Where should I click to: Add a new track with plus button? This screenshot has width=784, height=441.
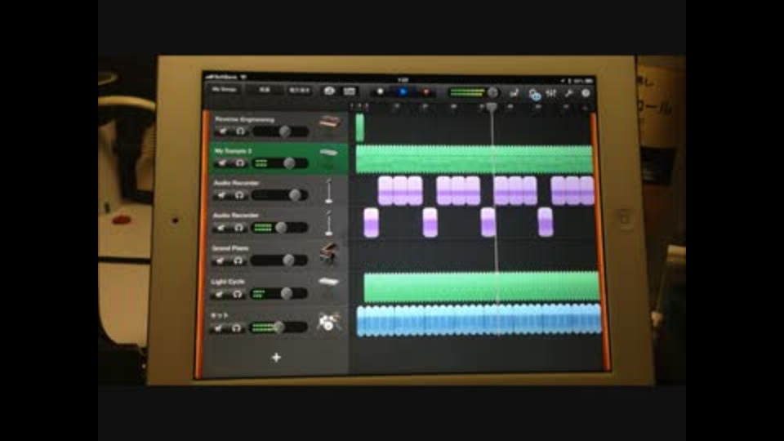coord(276,358)
